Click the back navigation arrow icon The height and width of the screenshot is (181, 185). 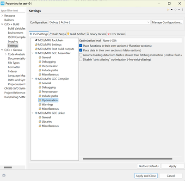coord(168,10)
